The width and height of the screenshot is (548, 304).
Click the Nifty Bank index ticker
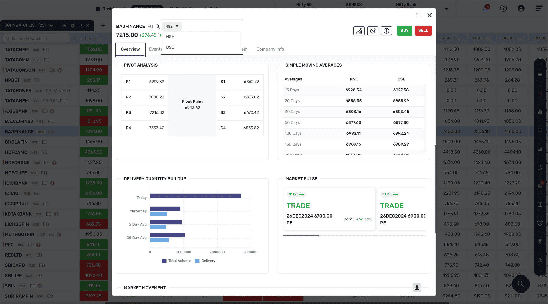tap(406, 5)
